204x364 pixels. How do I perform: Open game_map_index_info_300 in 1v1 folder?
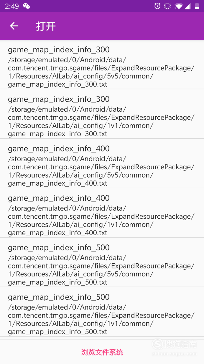[102, 114]
